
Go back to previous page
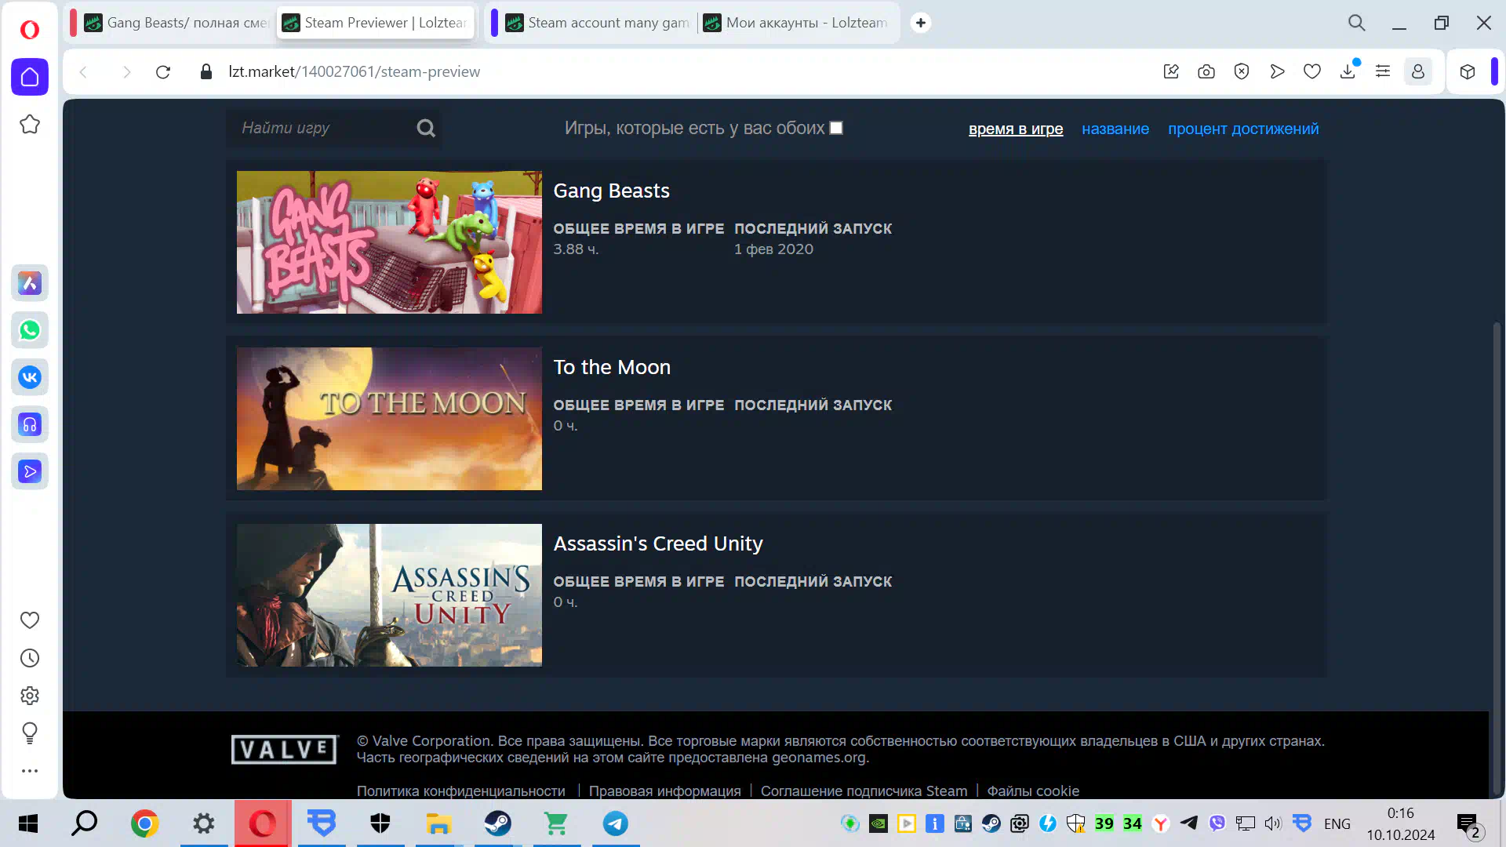tap(83, 72)
